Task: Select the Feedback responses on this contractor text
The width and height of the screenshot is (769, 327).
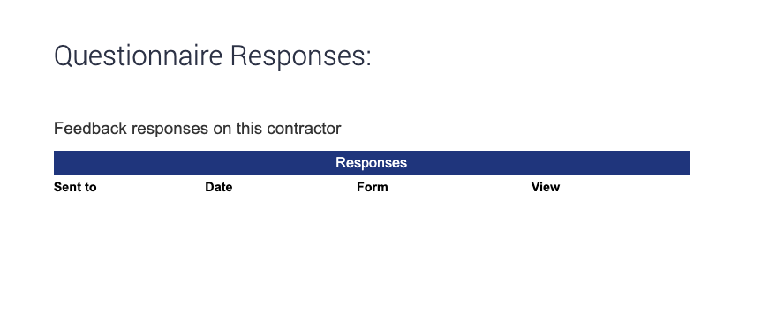Action: (197, 129)
